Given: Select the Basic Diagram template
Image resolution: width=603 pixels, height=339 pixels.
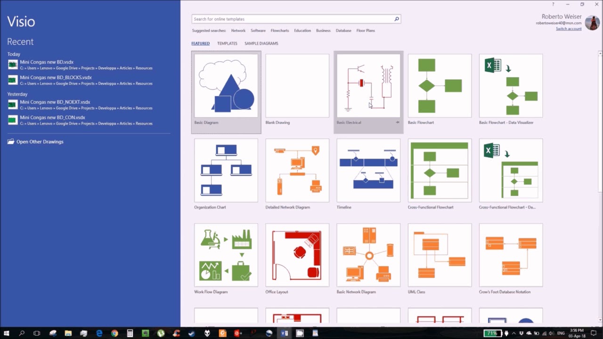Looking at the screenshot, I should 226,92.
